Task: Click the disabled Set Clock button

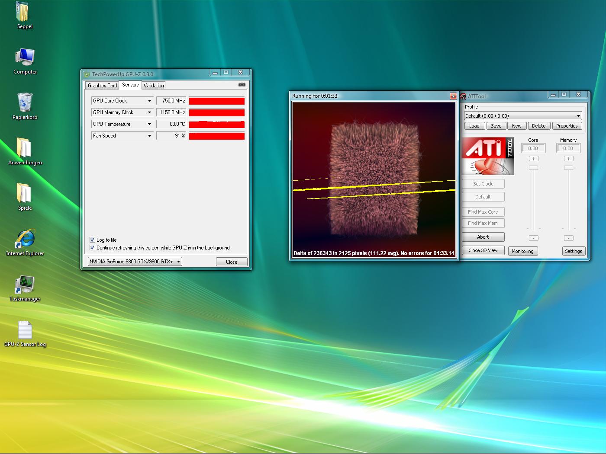Action: point(483,184)
